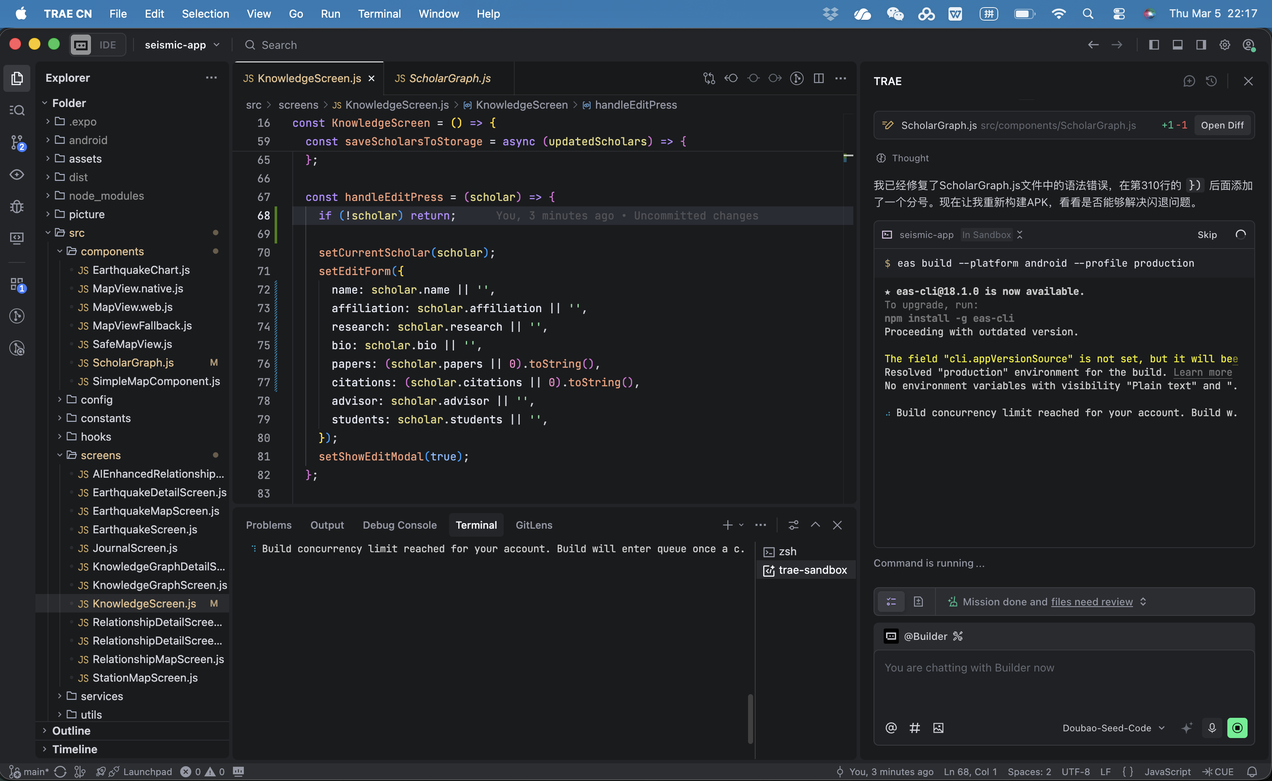Attach an image in chat input

(x=938, y=728)
